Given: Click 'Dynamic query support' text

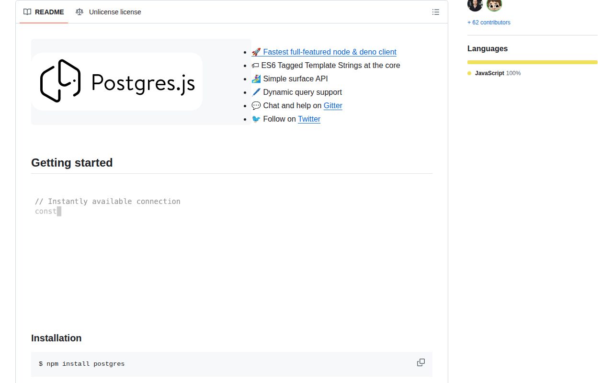Looking at the screenshot, I should 303,92.
